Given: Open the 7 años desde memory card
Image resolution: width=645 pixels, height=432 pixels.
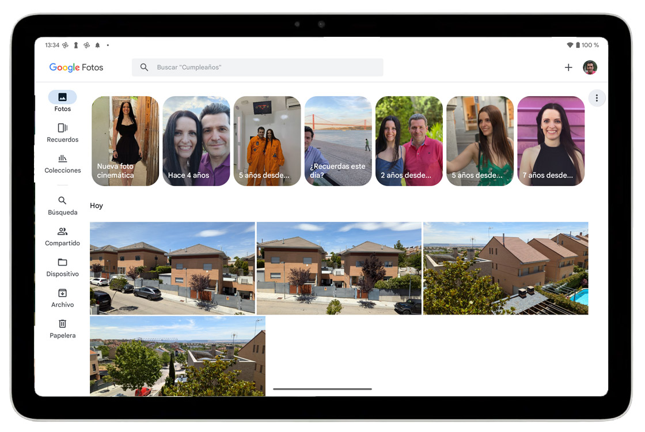Looking at the screenshot, I should coord(551,141).
